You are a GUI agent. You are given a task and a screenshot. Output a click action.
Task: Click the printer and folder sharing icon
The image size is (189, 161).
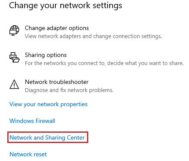point(15,57)
